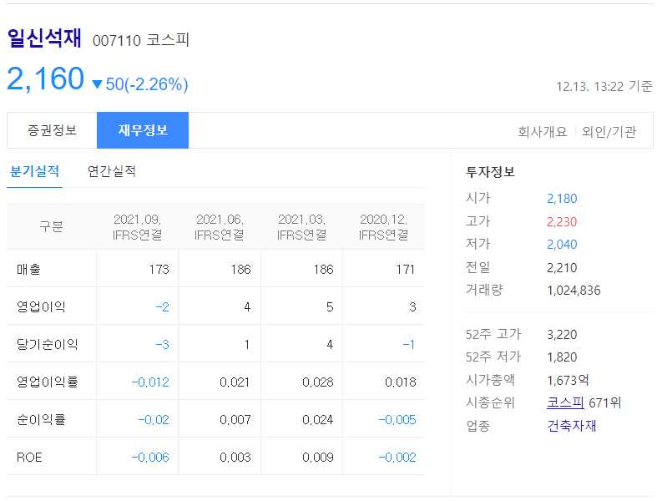Click 영업이익 value -2
Screen dimensions: 662x501
163,306
